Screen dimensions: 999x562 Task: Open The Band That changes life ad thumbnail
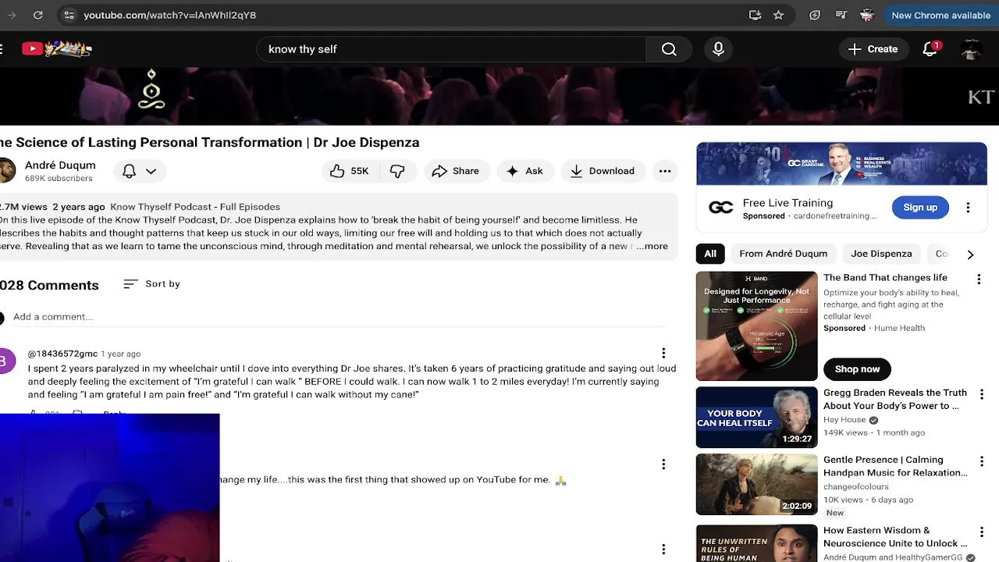pos(756,325)
